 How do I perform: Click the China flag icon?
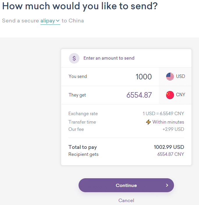pos(170,95)
